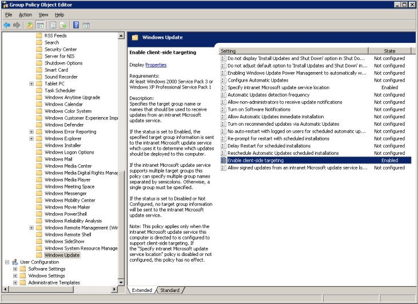Open the Action menu
This screenshot has width=418, height=304.
point(25,14)
